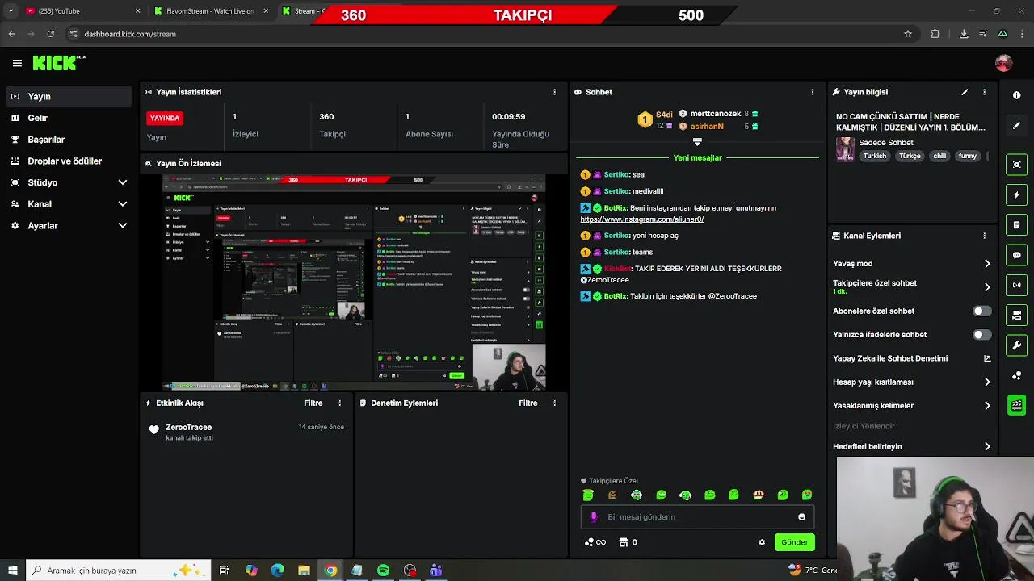Click the chat settings gear icon

click(x=762, y=542)
